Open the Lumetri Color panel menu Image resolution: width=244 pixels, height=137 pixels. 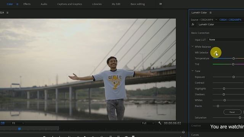(x=210, y=13)
